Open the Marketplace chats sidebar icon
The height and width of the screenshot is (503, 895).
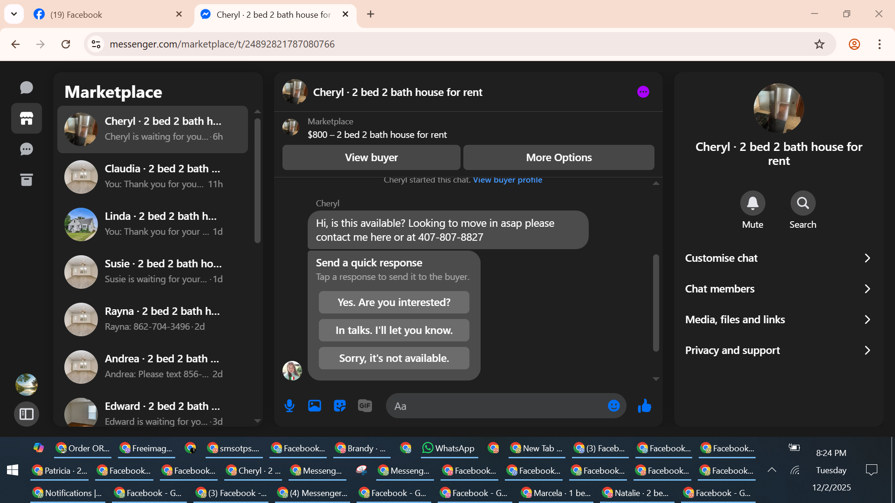27,118
